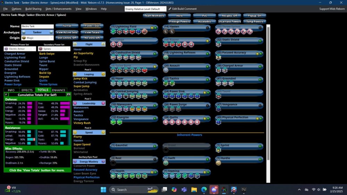Open File Explorer from the taskbar
This screenshot has height=195, width=347.
[194, 189]
